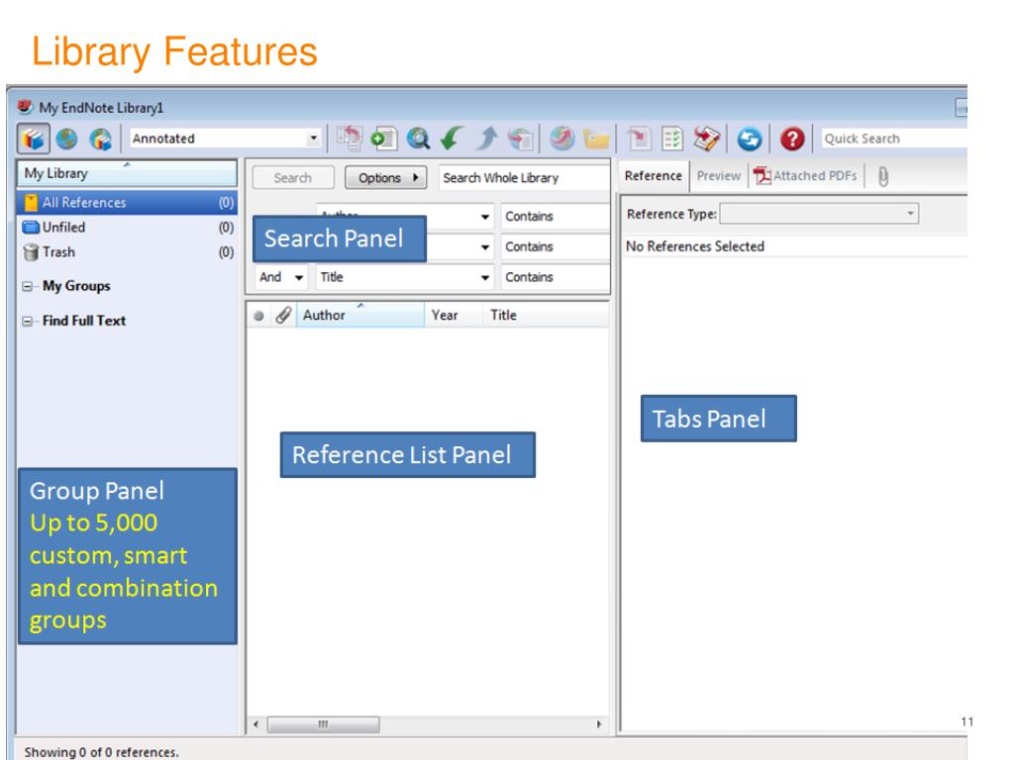Collapse the Find Full Text group set
The height and width of the screenshot is (760, 1014).
(28, 322)
